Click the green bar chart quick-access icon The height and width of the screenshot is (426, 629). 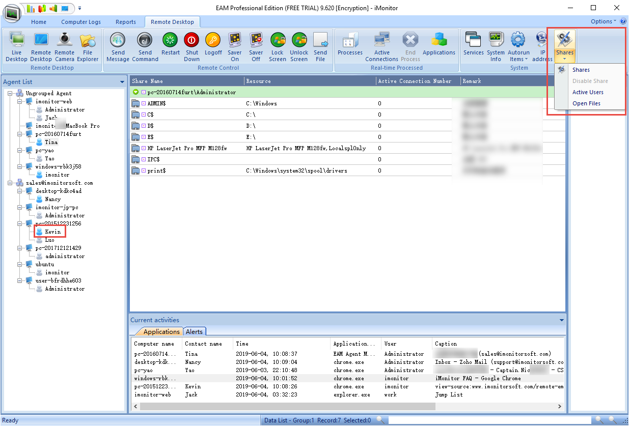[31, 8]
